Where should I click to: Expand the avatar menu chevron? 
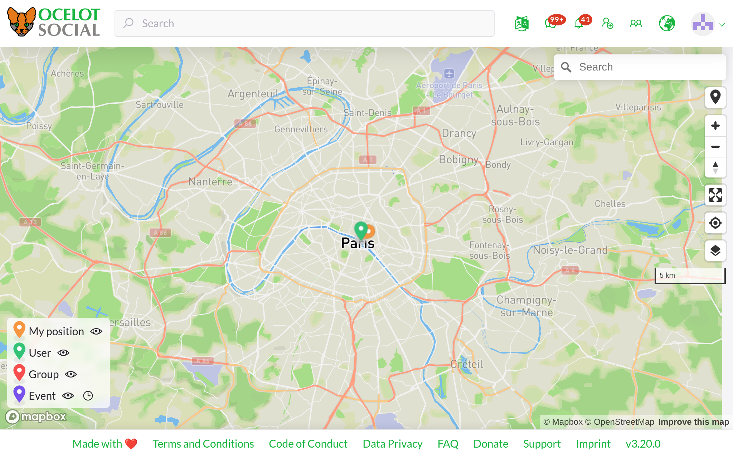[722, 25]
